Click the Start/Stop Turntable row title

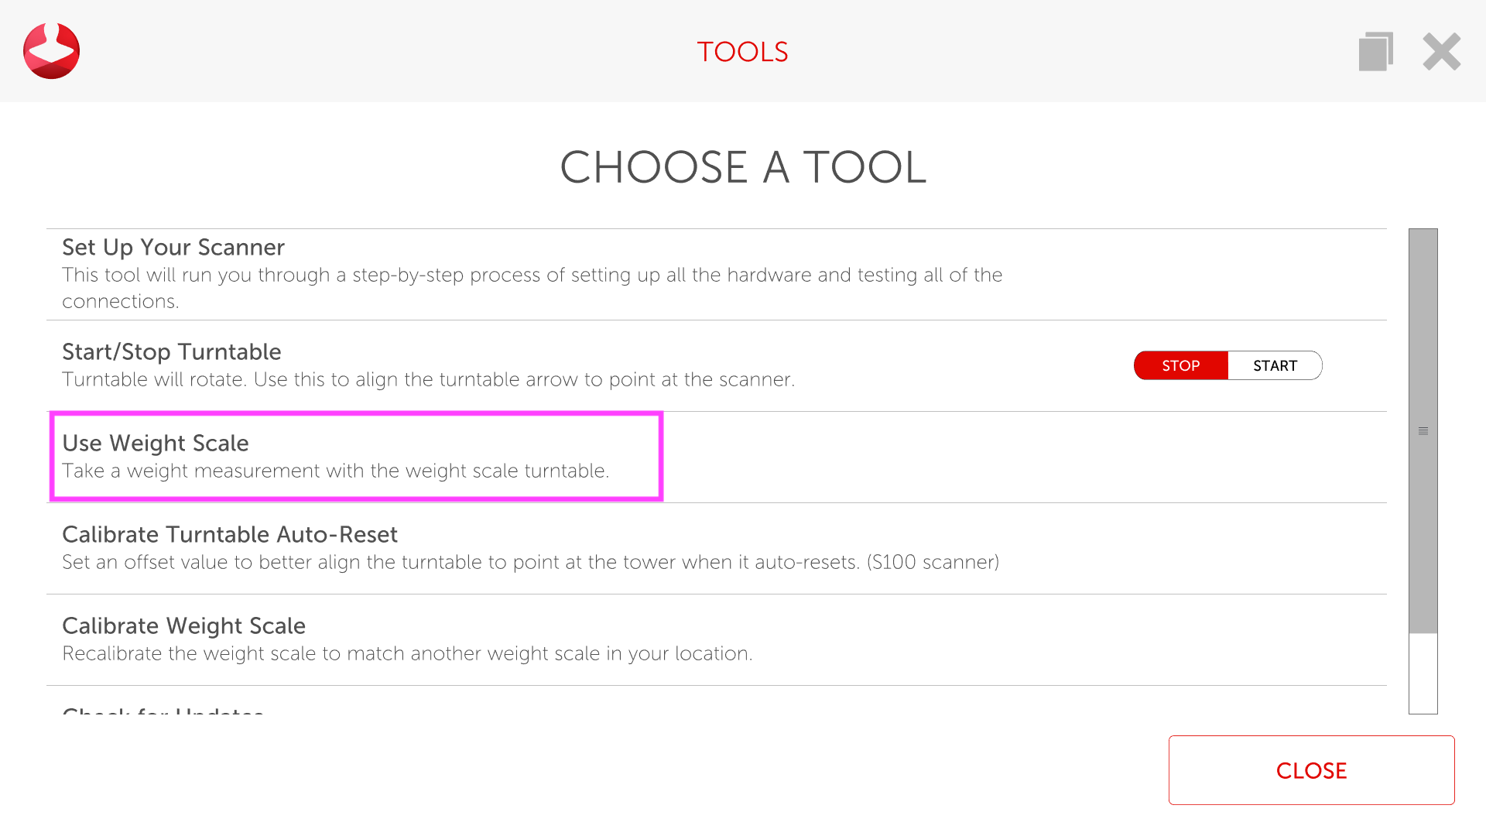coord(171,351)
